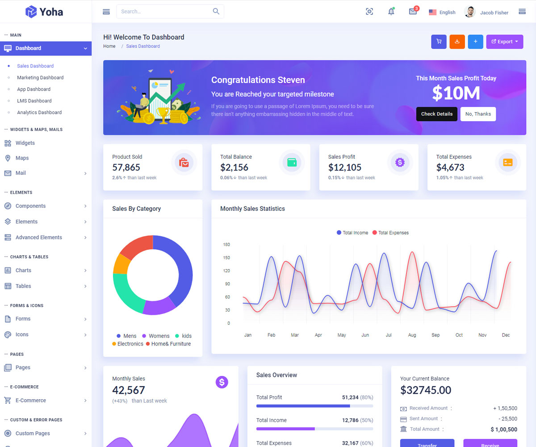Click the Mail envelope sidebar icon
This screenshot has width=536, height=447.
8,173
